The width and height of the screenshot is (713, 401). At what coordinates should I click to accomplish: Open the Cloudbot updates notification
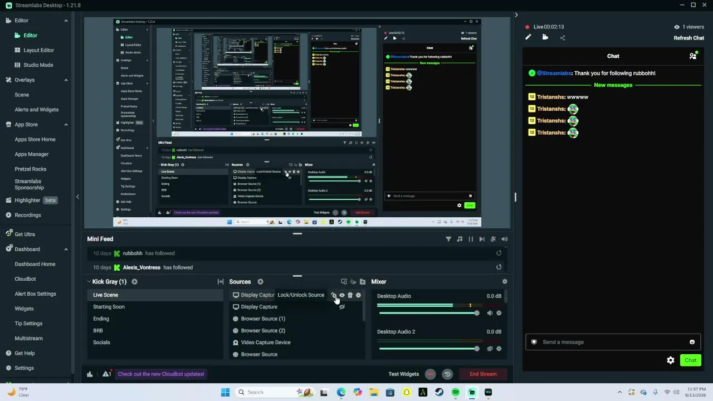pos(161,374)
